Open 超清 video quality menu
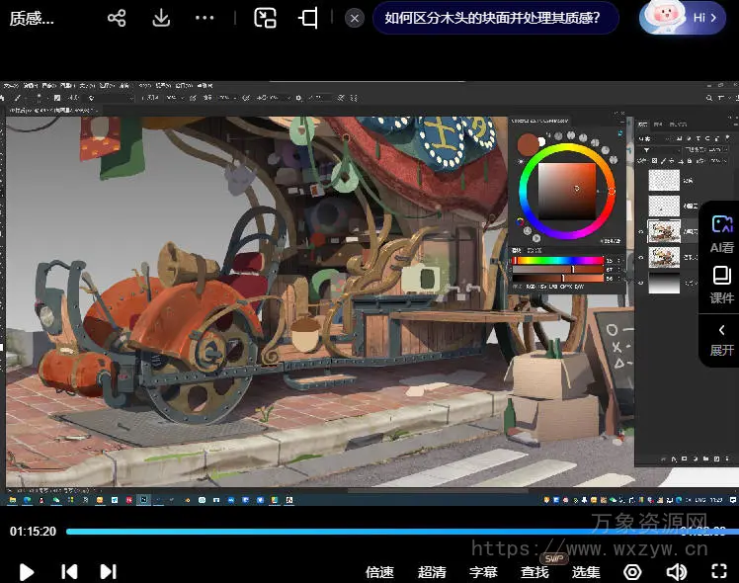 pyautogui.click(x=432, y=571)
